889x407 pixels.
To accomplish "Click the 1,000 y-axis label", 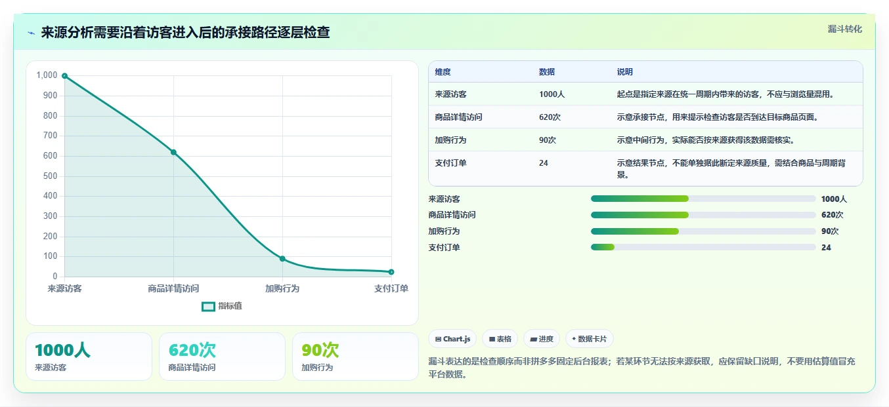I will (47, 75).
